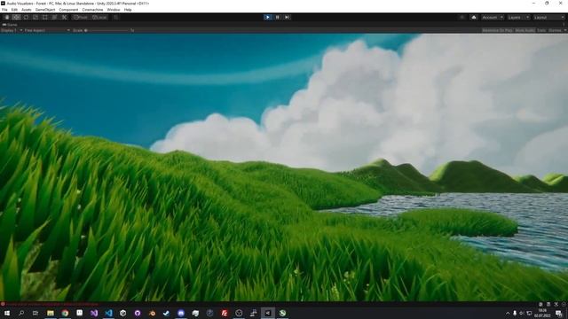
Task: Open Visual Studio from taskbar
Action: pos(94,313)
